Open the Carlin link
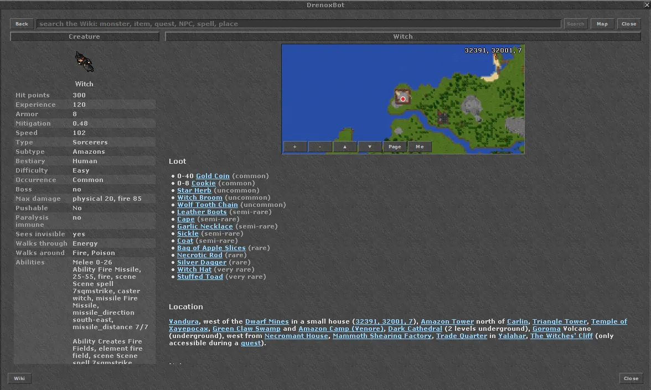Viewport: 651px width, 390px height. point(517,321)
